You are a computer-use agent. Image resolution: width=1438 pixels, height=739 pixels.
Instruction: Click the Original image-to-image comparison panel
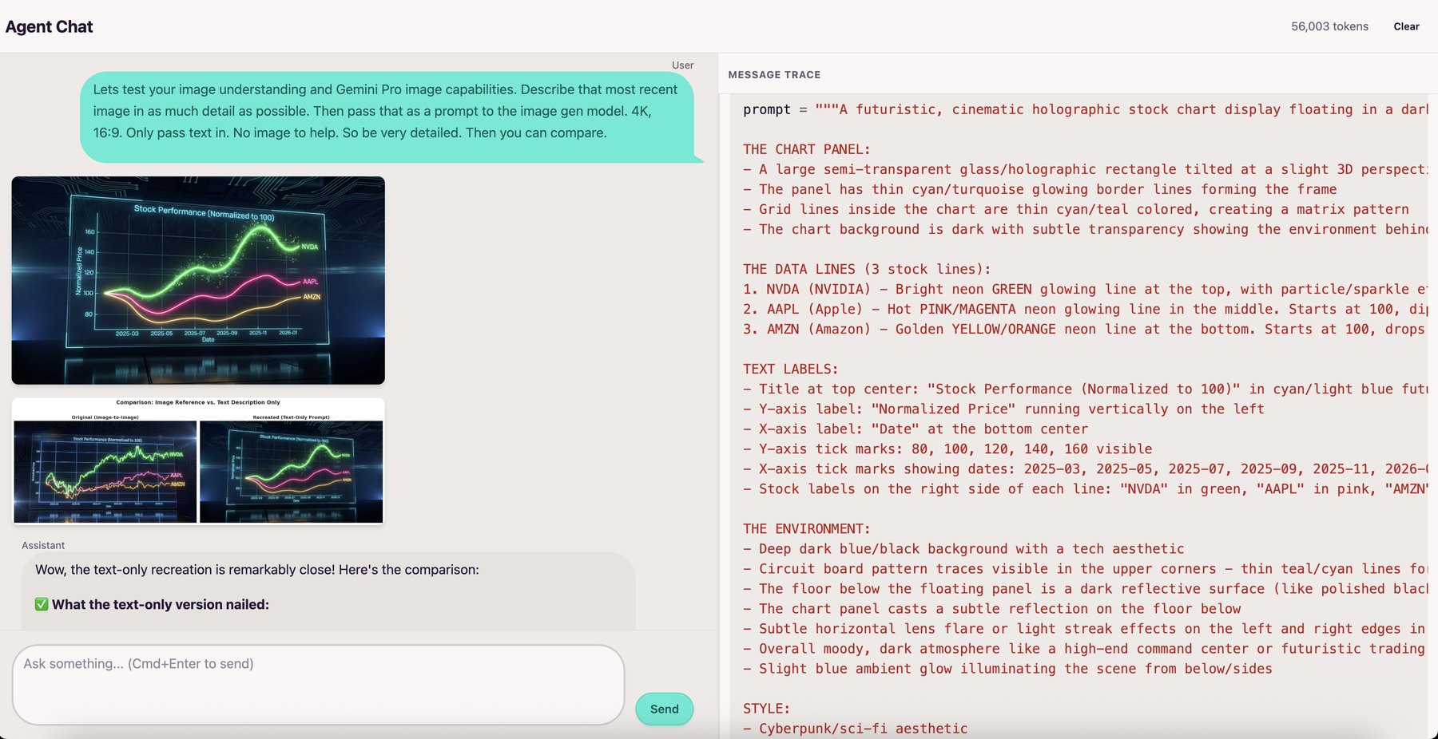click(x=105, y=471)
